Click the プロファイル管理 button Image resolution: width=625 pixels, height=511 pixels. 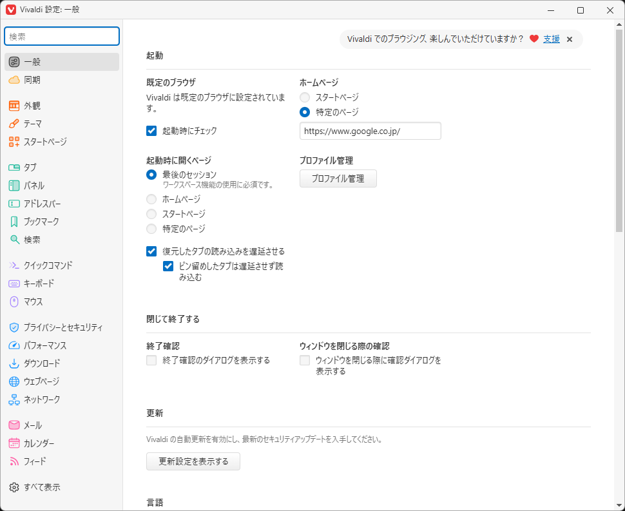click(338, 178)
